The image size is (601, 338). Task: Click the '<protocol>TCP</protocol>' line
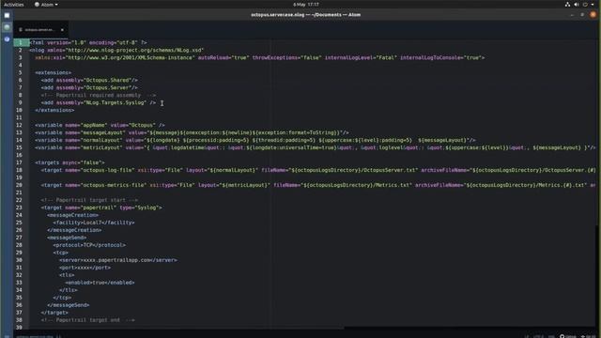tap(89, 245)
